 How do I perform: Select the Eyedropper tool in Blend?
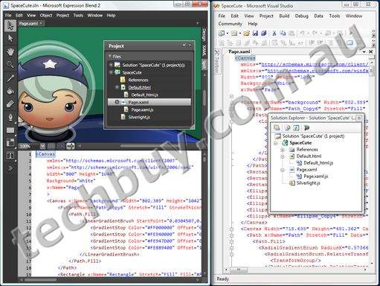pyautogui.click(x=10, y=78)
